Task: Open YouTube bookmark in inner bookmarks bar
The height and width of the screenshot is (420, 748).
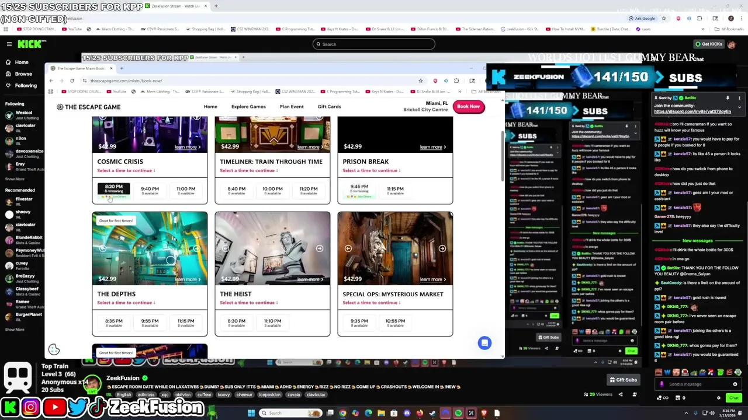Action: 116,92
